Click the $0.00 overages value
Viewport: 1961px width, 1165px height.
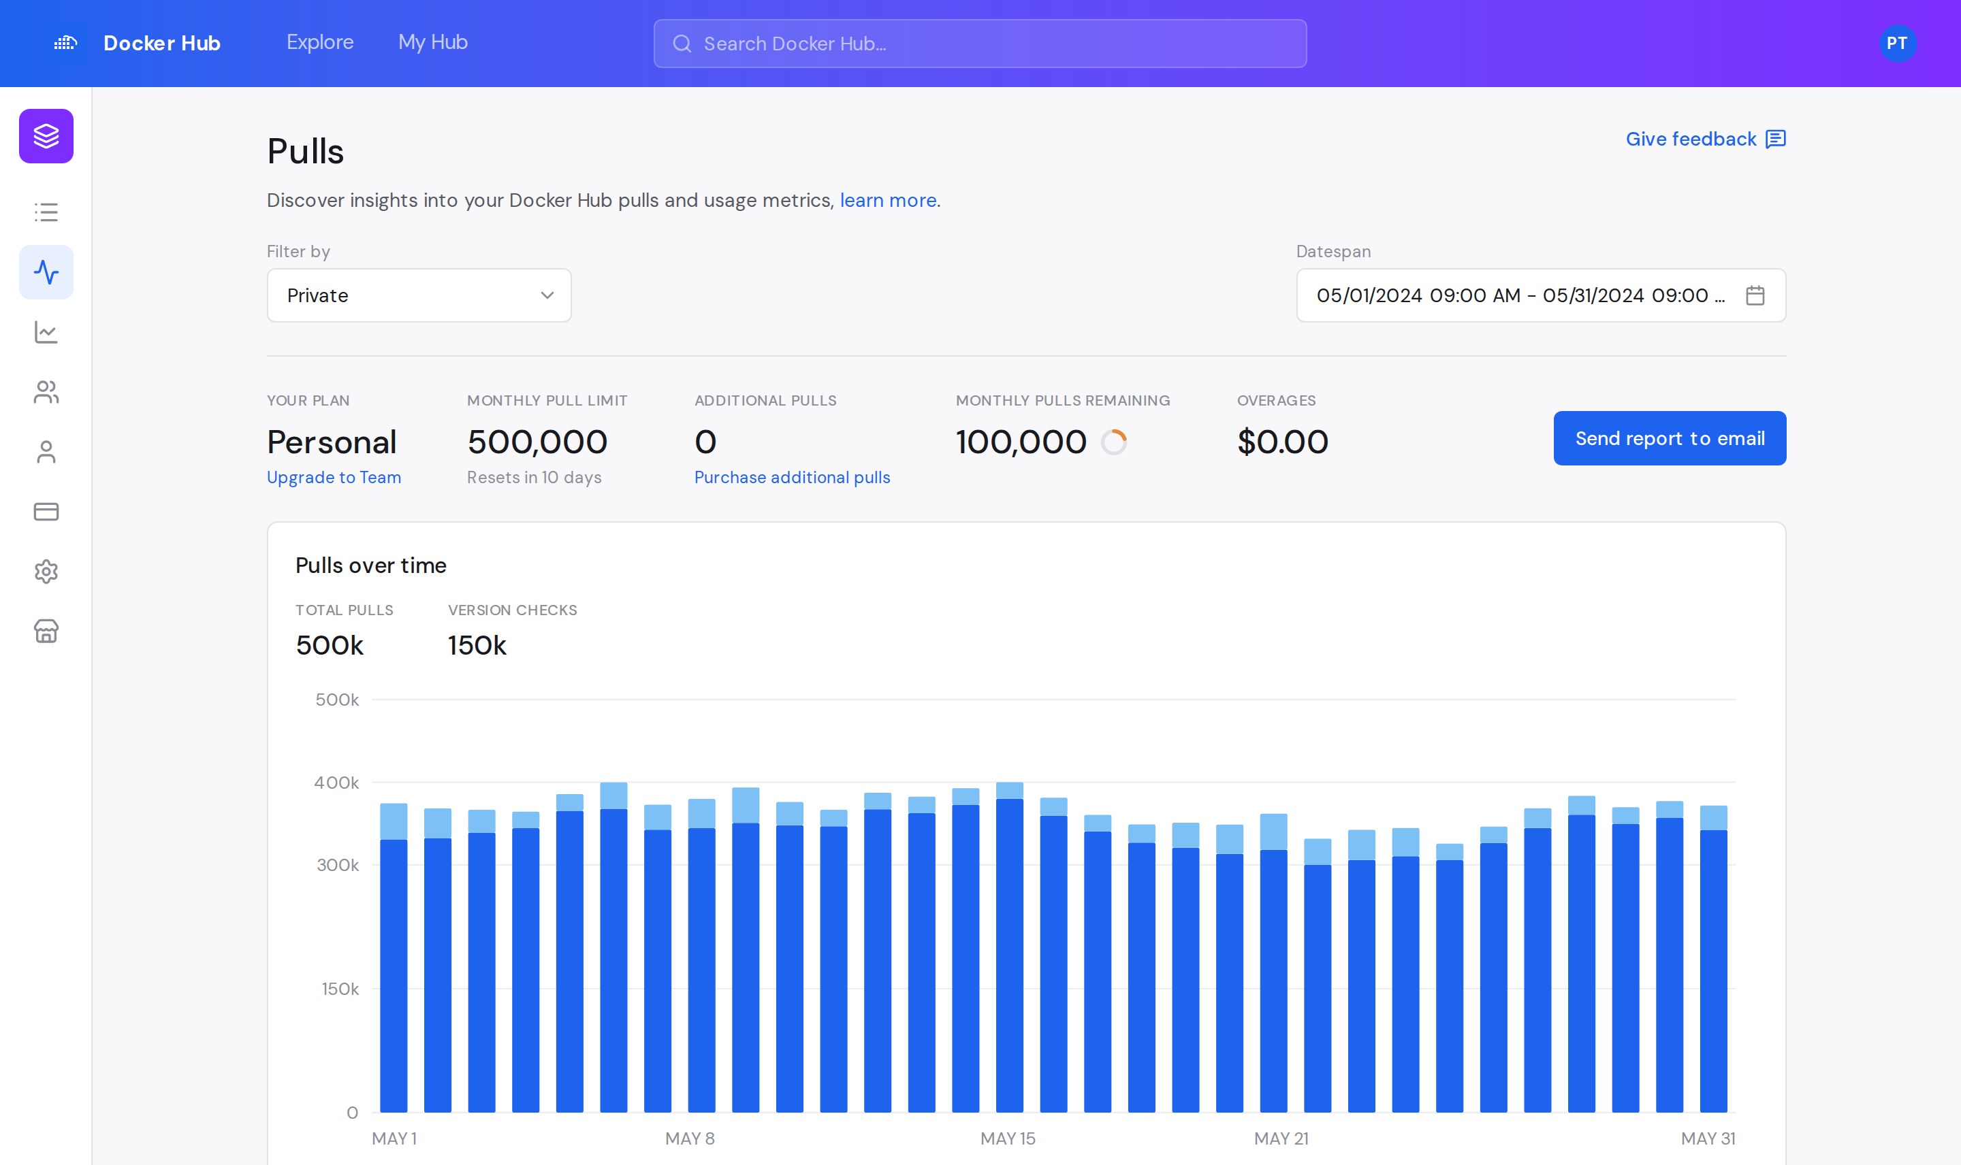click(x=1282, y=442)
